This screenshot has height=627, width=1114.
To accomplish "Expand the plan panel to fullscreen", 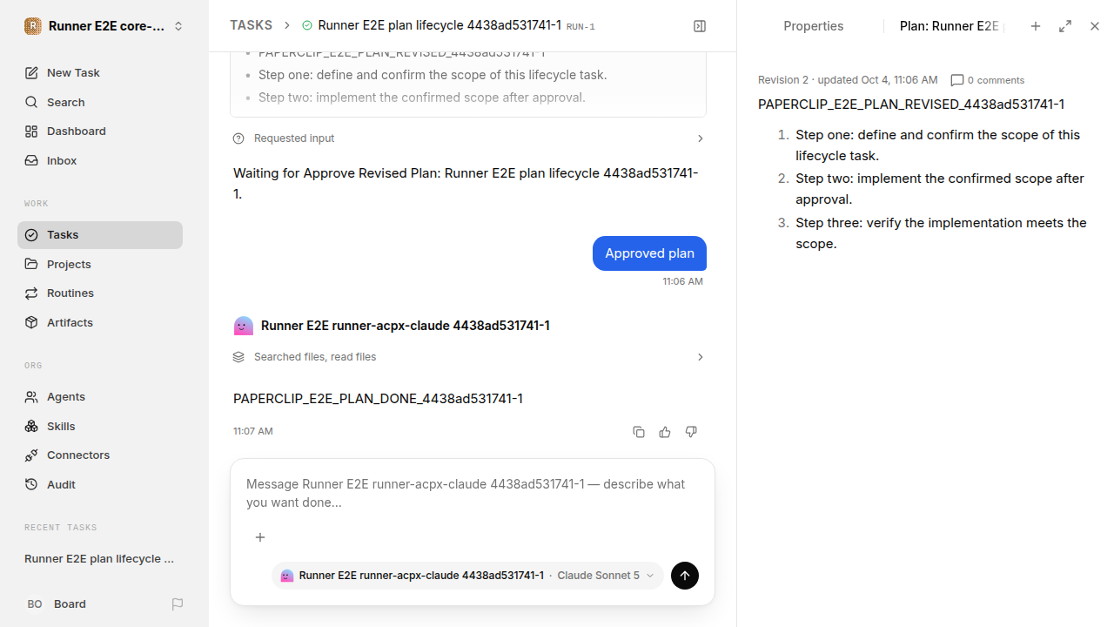I will [x=1065, y=26].
